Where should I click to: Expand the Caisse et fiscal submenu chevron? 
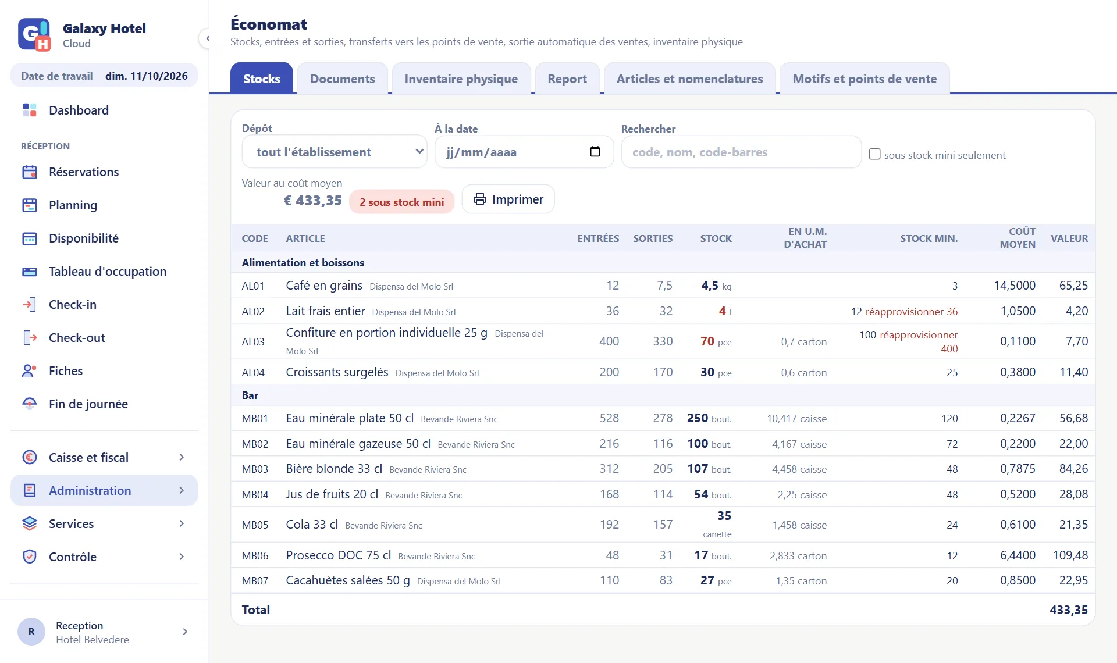click(182, 458)
